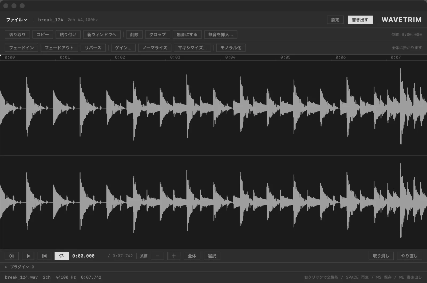Click the ⌘S 保存 shortcut hint
427x283 pixels.
point(384,277)
